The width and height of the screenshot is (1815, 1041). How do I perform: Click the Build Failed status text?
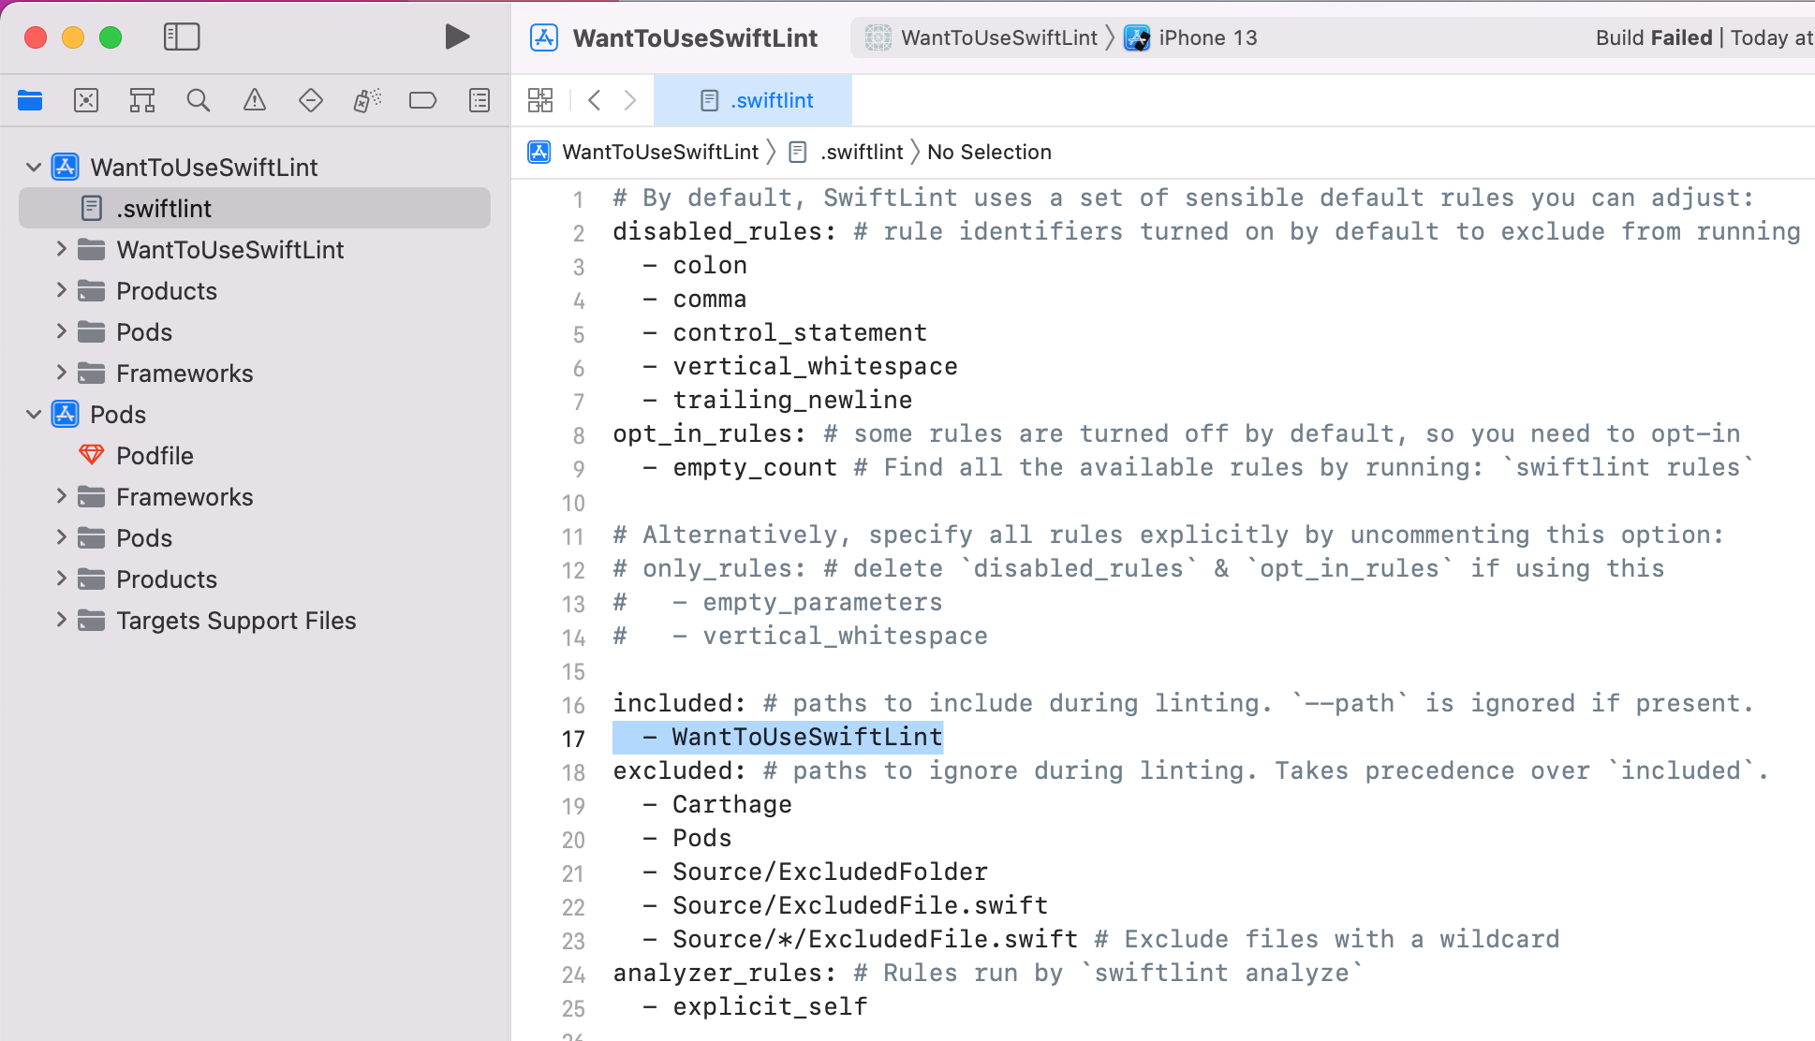1653,37
